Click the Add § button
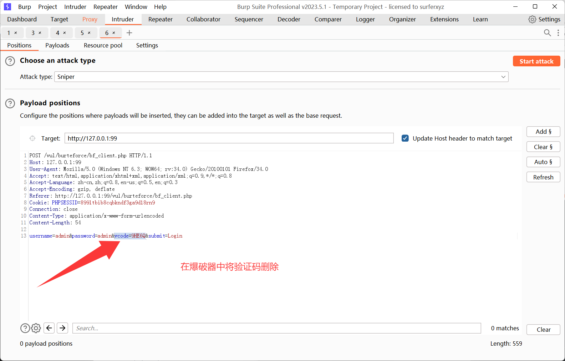The height and width of the screenshot is (361, 565). click(543, 132)
